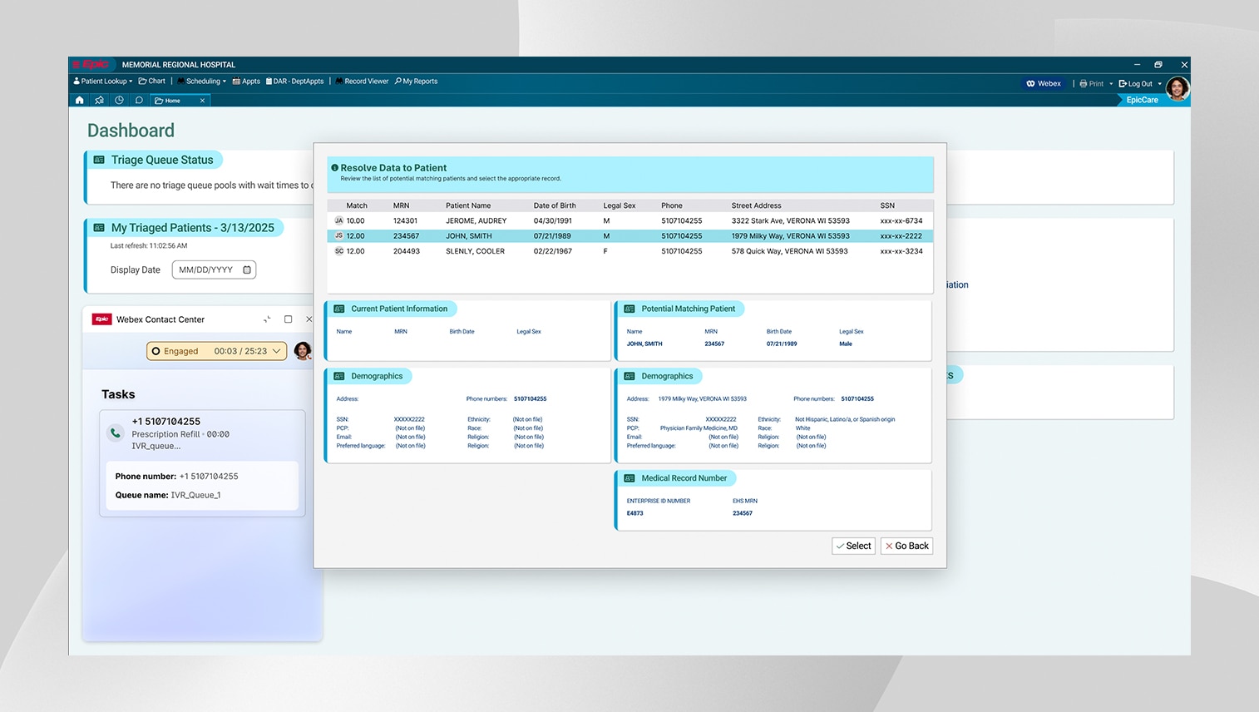
Task: Expand the Engaged status dropdown
Action: pos(277,352)
